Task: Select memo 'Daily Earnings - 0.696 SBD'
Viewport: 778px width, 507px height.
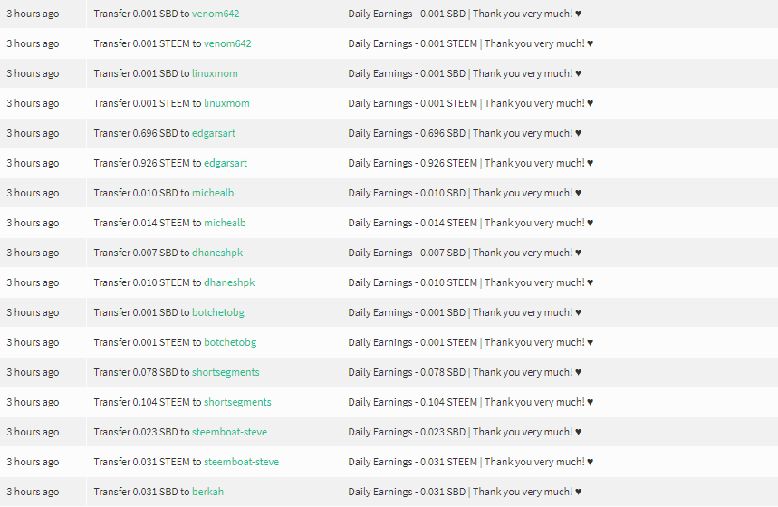Action: (407, 133)
